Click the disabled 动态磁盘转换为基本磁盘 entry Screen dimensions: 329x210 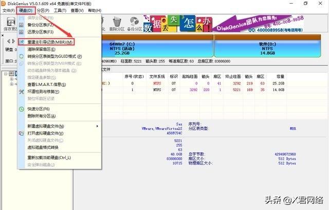click(x=51, y=71)
